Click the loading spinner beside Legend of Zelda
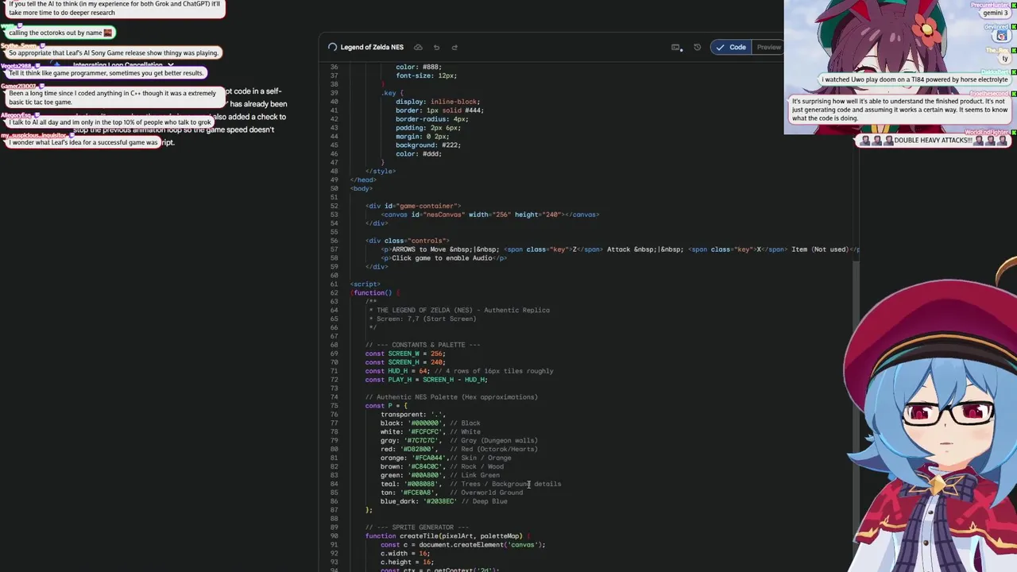 [332, 47]
